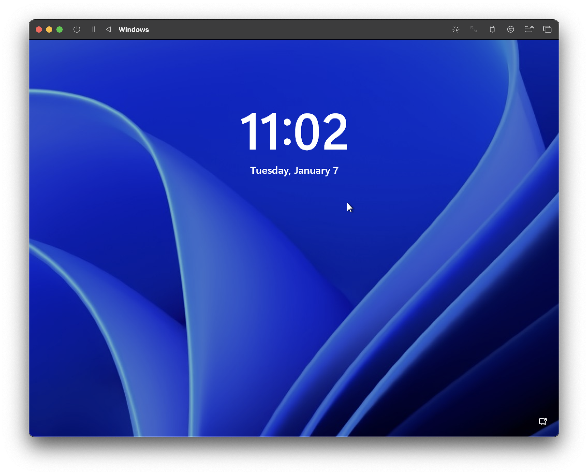Capture the mouse cursor in the VM
Screen dimensions: 588x475
tap(456, 29)
